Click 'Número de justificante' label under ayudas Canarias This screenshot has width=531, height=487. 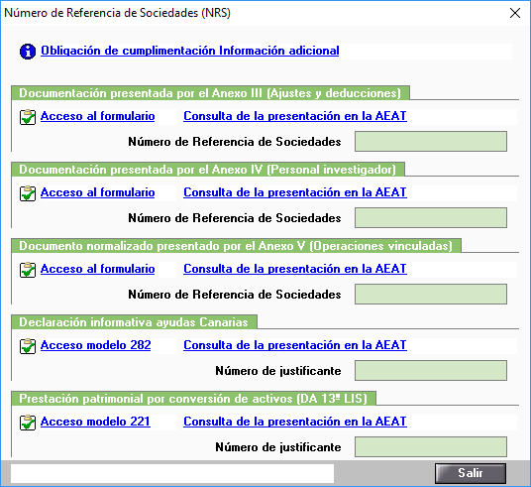pos(278,371)
